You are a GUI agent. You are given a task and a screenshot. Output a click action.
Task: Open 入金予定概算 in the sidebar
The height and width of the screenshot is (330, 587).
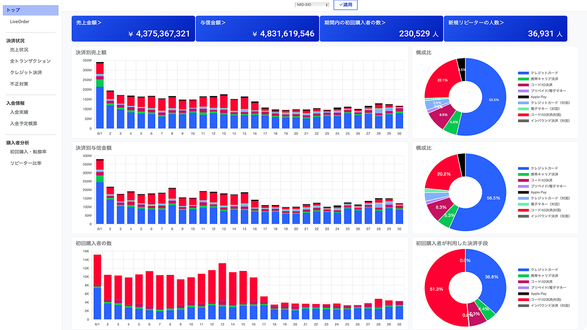(23, 123)
